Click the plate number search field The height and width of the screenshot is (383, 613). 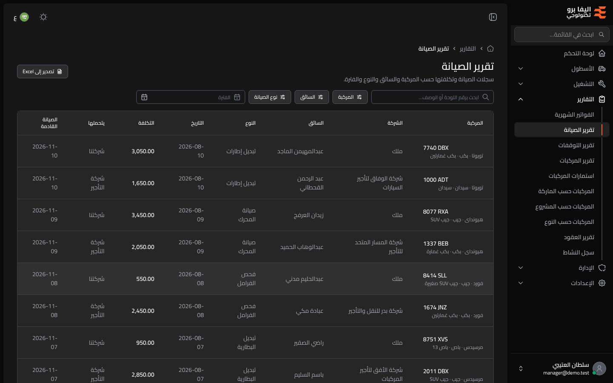click(433, 97)
